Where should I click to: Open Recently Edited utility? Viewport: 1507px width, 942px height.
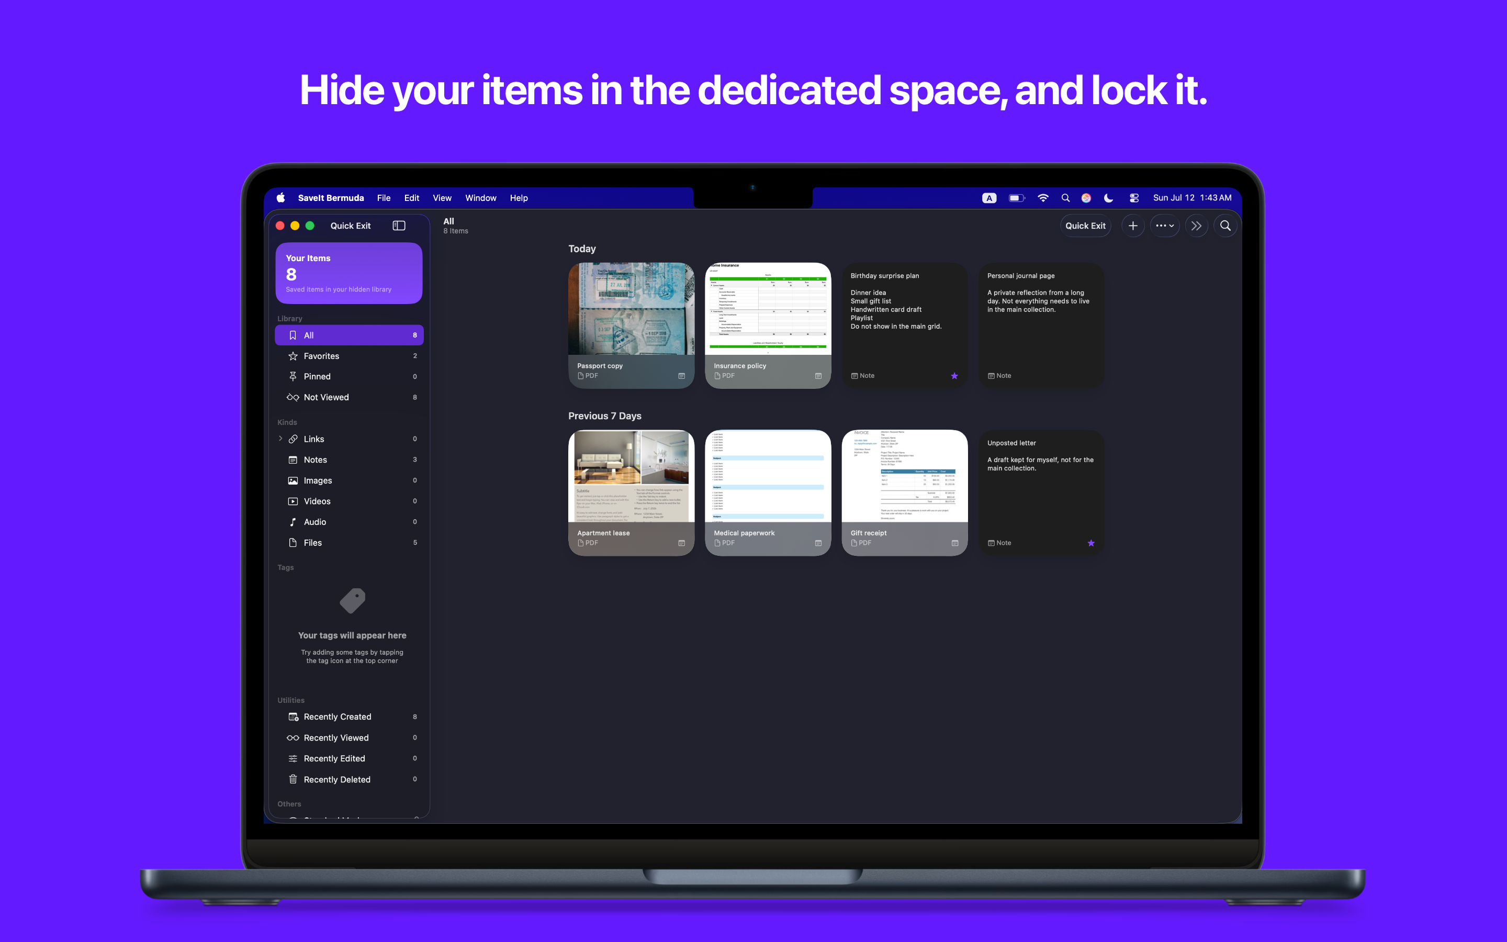tap(348, 758)
